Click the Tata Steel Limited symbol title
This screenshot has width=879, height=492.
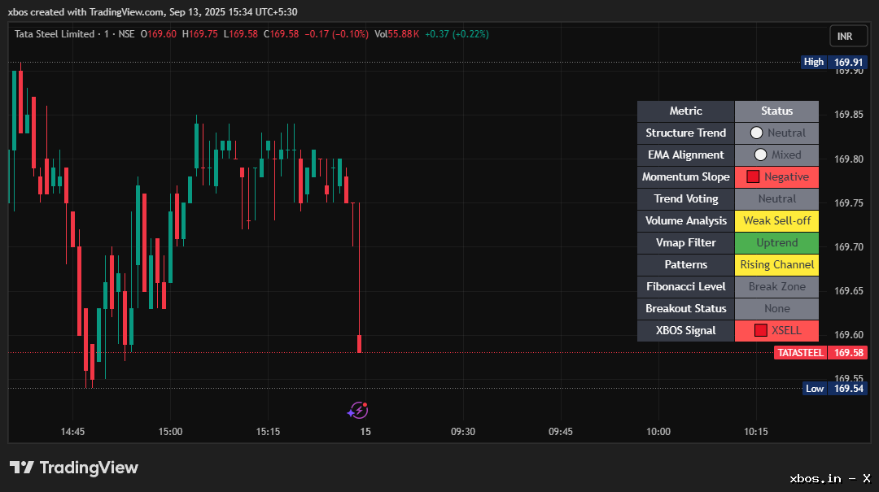click(54, 34)
